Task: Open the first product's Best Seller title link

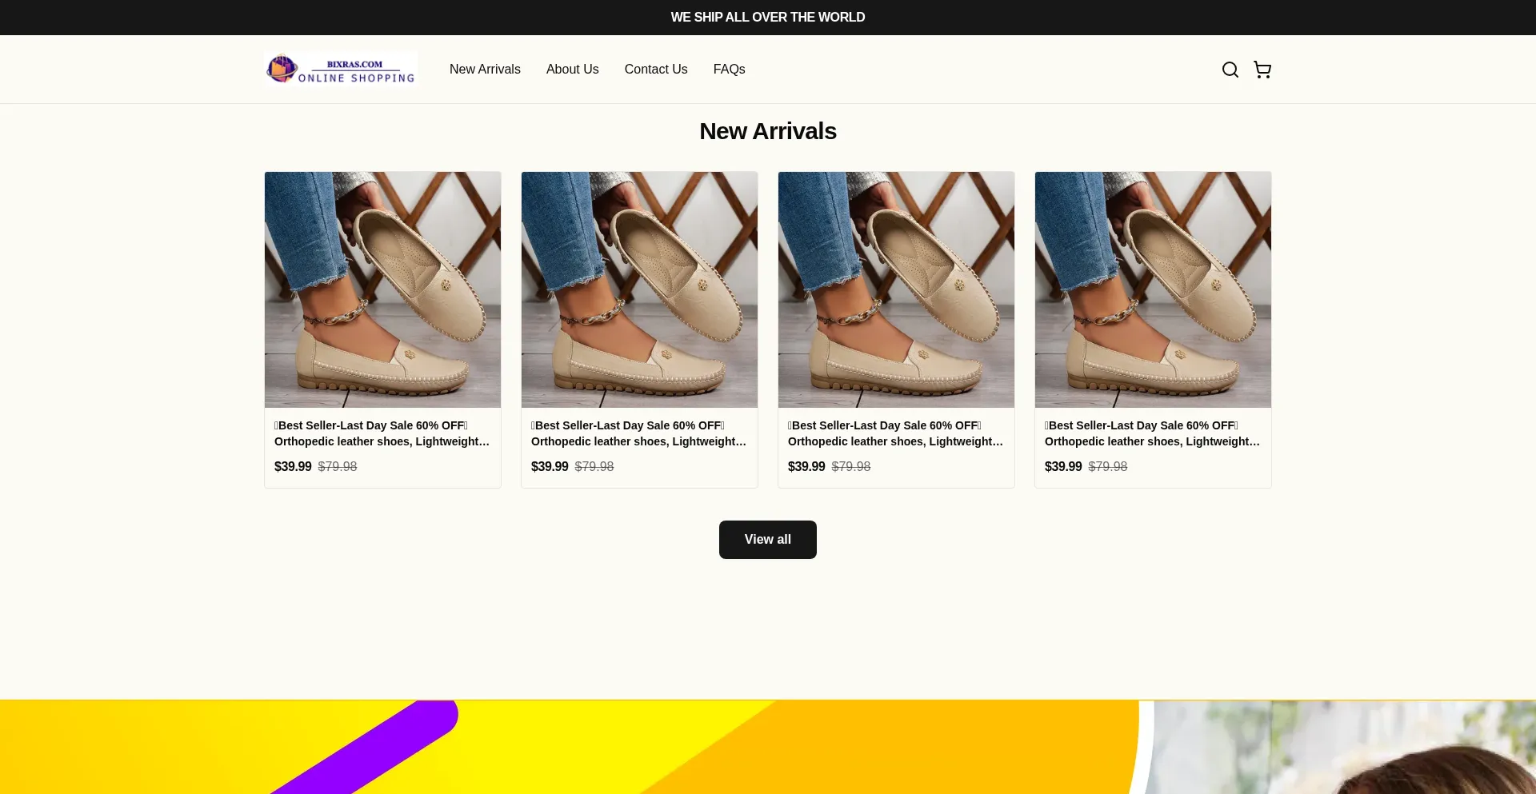Action: tap(382, 433)
